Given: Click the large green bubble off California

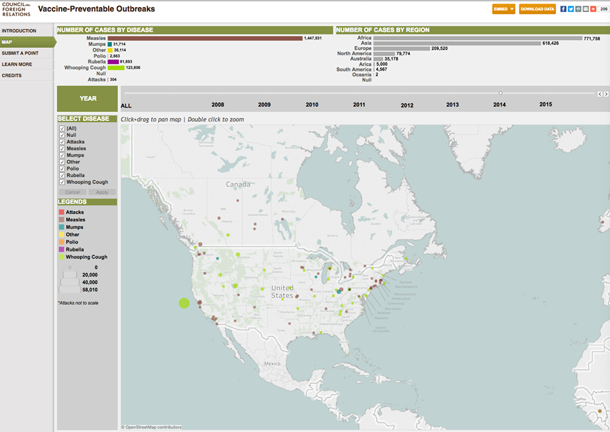Looking at the screenshot, I should point(184,303).
